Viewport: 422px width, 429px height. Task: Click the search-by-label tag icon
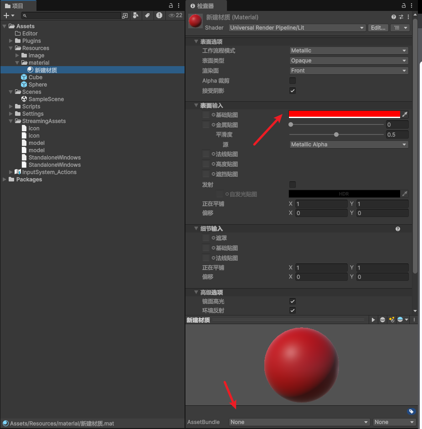pyautogui.click(x=147, y=15)
